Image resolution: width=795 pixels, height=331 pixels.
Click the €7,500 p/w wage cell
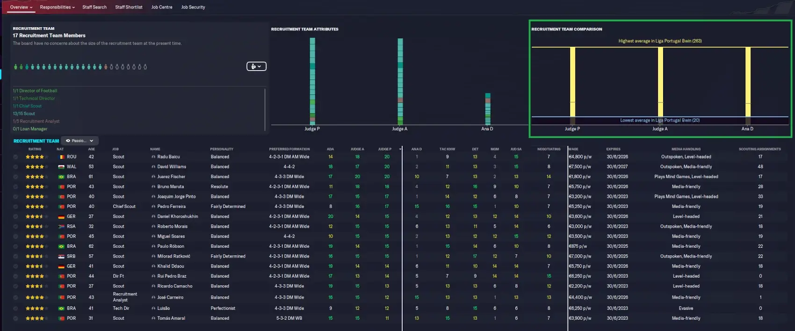[x=580, y=167]
